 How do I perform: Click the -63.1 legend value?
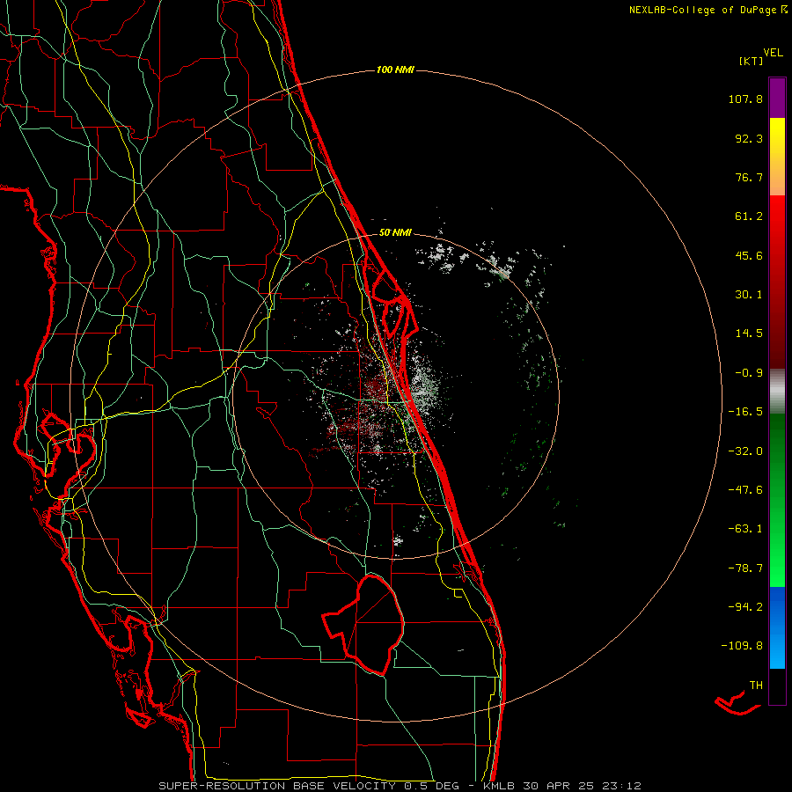pos(745,529)
